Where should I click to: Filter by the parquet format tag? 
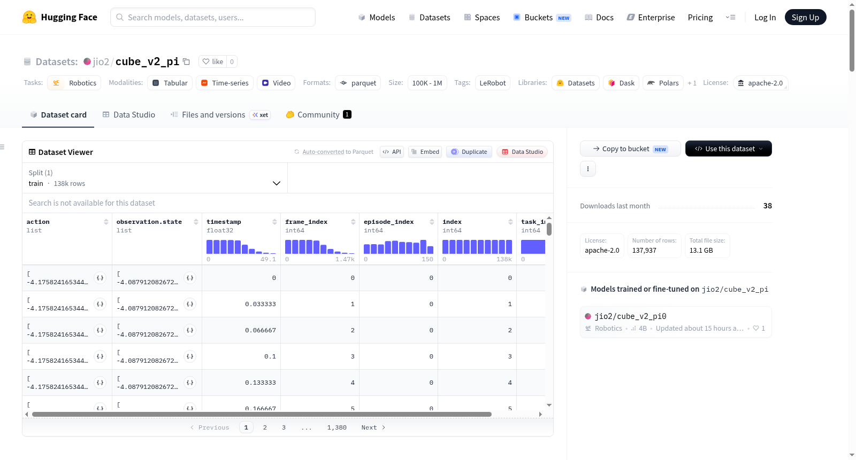tap(358, 83)
